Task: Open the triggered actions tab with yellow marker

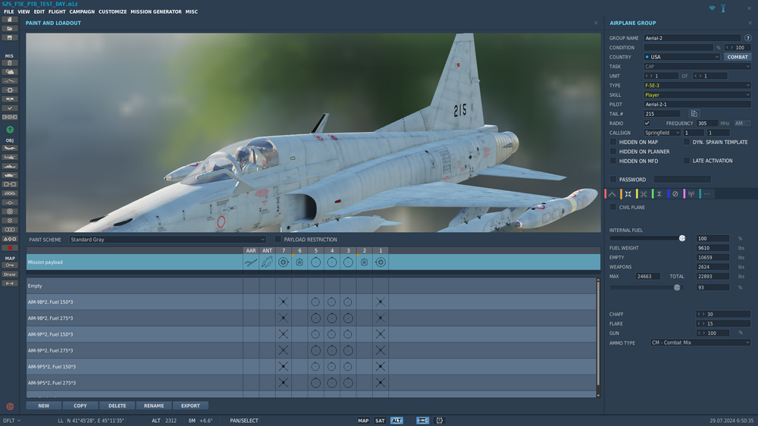Action: [x=644, y=194]
